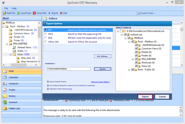Switch to the Tasks pane
Image resolution: width=185 pixels, height=124 pixels.
coord(22,90)
